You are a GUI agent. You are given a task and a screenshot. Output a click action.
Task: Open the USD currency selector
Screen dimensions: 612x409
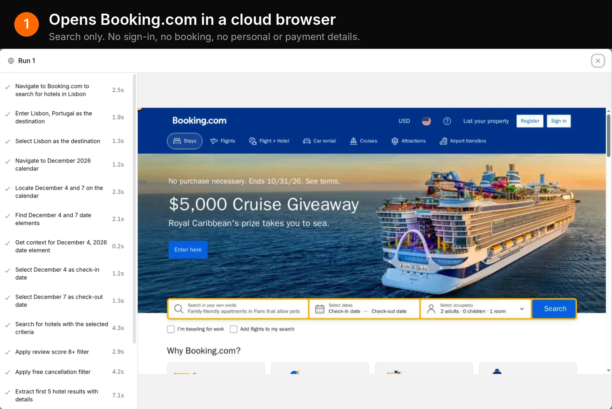click(404, 121)
